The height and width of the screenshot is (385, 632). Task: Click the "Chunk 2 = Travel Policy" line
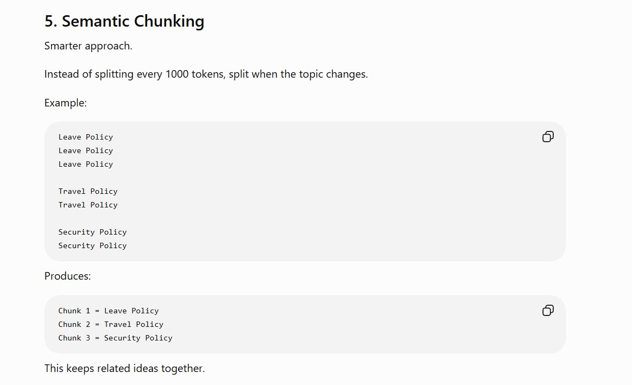coord(111,325)
